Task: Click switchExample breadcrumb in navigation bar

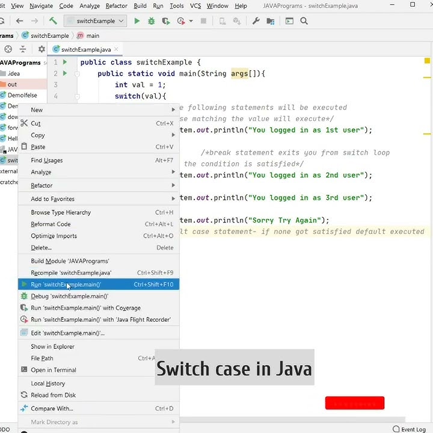Action: click(x=46, y=35)
